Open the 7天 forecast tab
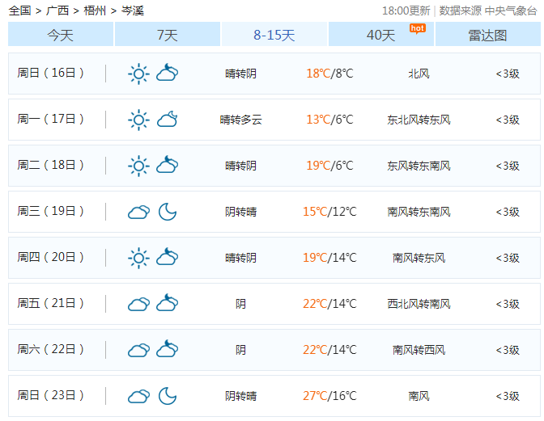The height and width of the screenshot is (421, 544). coord(168,35)
